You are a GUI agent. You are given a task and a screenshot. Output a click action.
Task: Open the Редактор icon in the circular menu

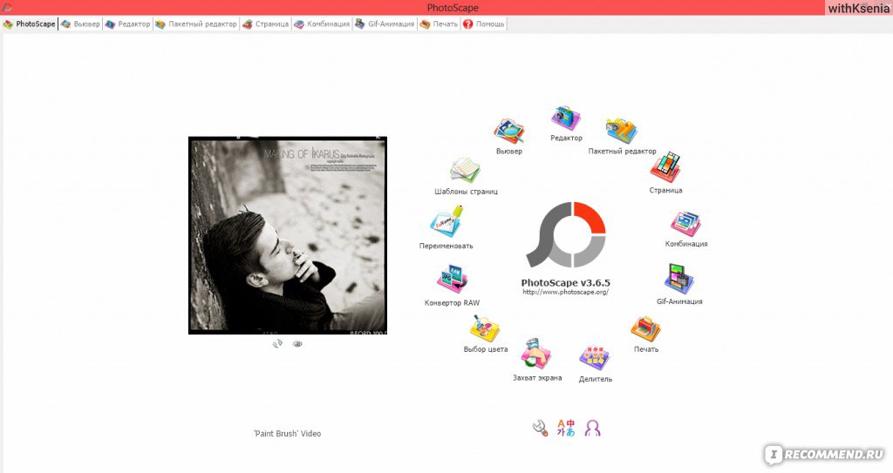pyautogui.click(x=565, y=119)
